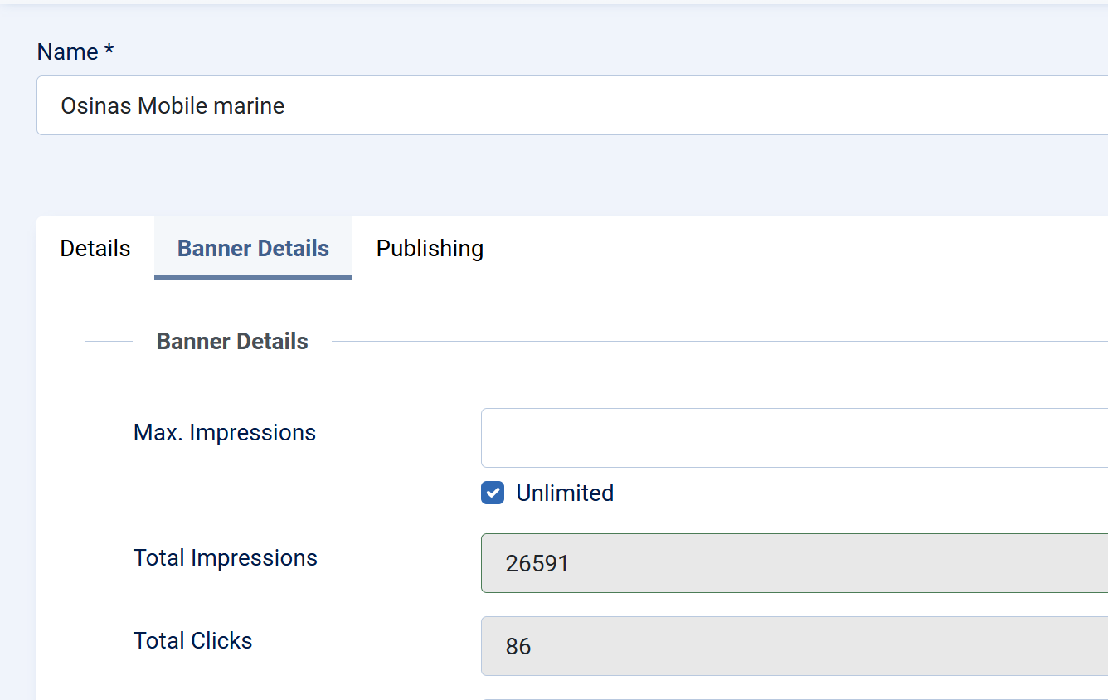The height and width of the screenshot is (700, 1108).
Task: Switch to the Details tab
Action: coord(95,248)
